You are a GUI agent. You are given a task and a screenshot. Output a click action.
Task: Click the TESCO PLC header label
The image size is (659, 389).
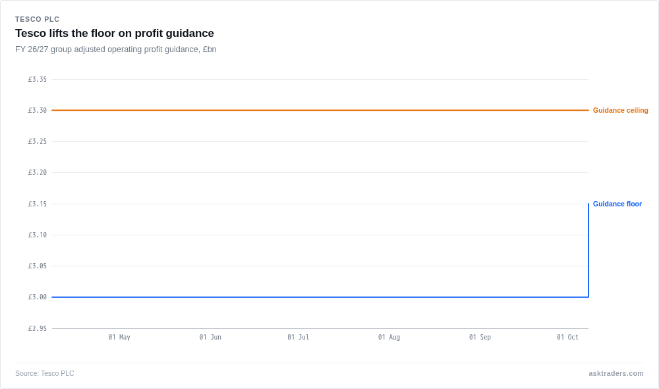tap(38, 19)
